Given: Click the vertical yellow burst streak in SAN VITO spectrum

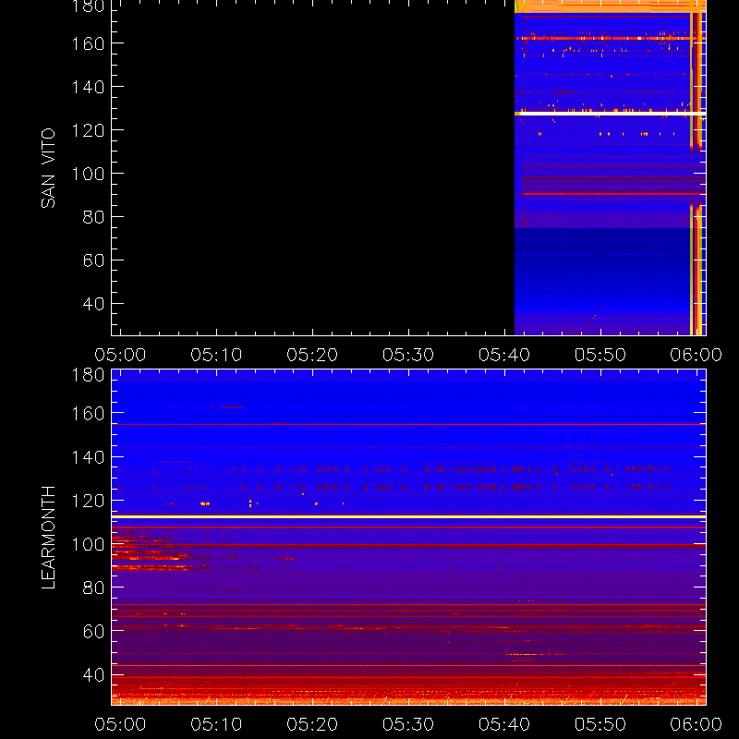Looking at the screenshot, I should pos(691,170).
